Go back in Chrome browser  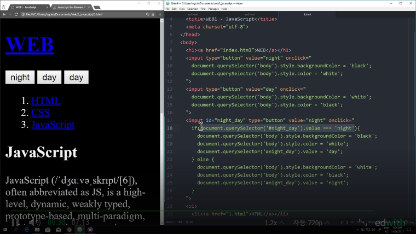point(4,14)
